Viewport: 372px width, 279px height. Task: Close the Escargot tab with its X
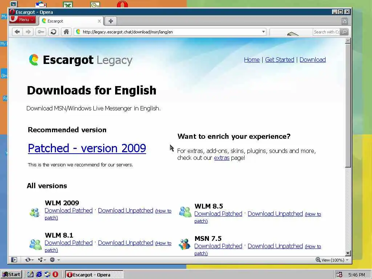(x=99, y=21)
